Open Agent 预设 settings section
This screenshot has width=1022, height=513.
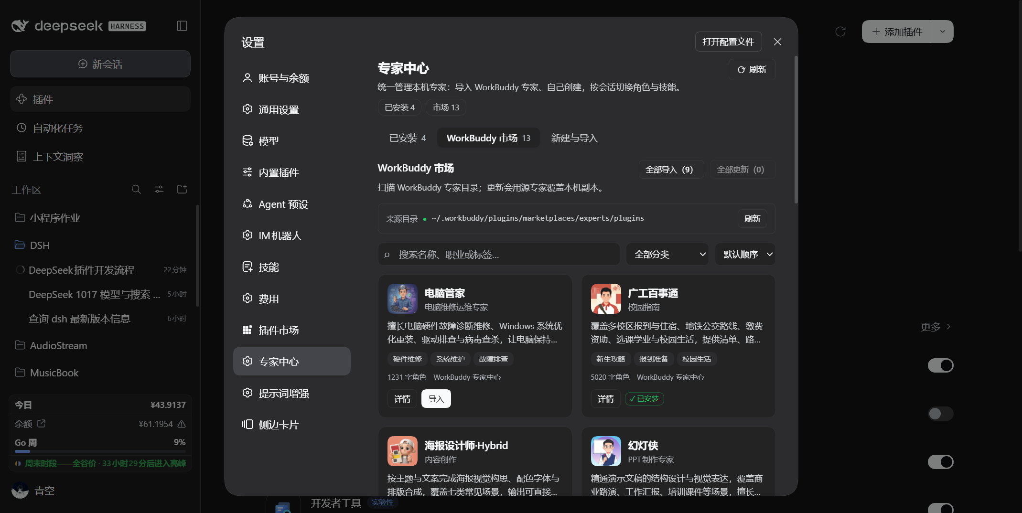tap(292, 204)
